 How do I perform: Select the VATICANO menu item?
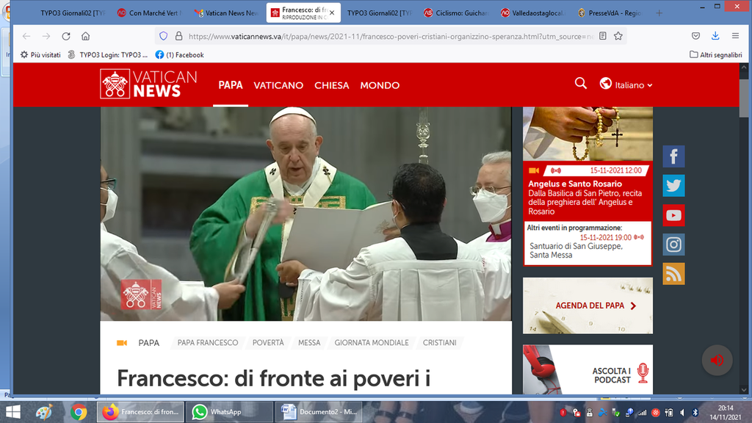point(278,85)
